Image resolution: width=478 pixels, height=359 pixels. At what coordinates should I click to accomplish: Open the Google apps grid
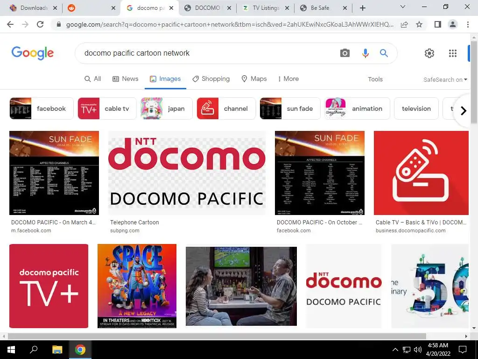tap(453, 53)
